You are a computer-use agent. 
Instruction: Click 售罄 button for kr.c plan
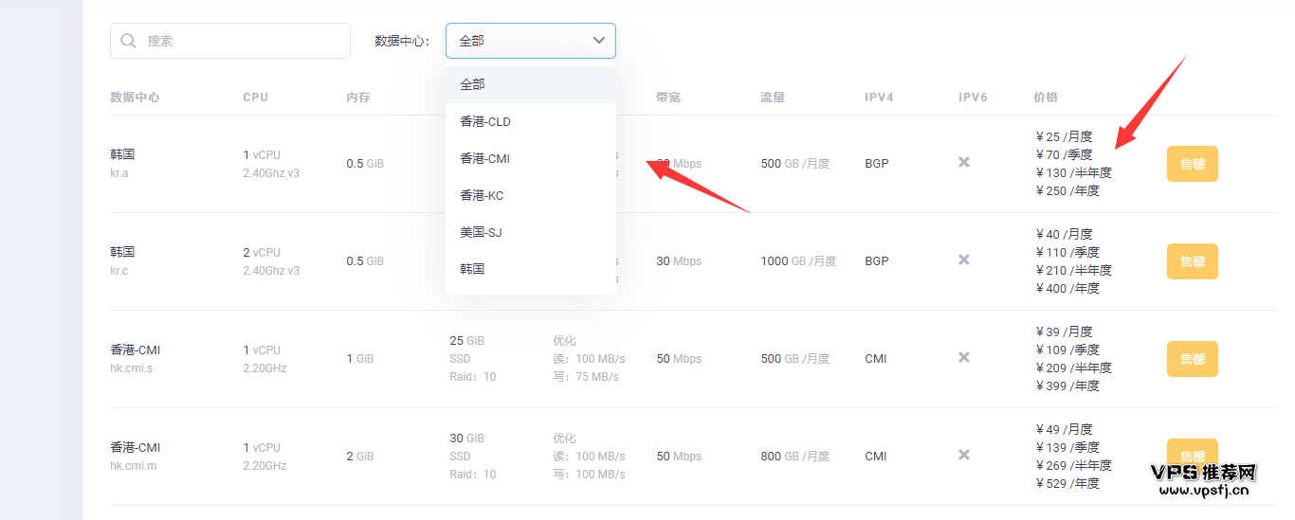point(1192,261)
